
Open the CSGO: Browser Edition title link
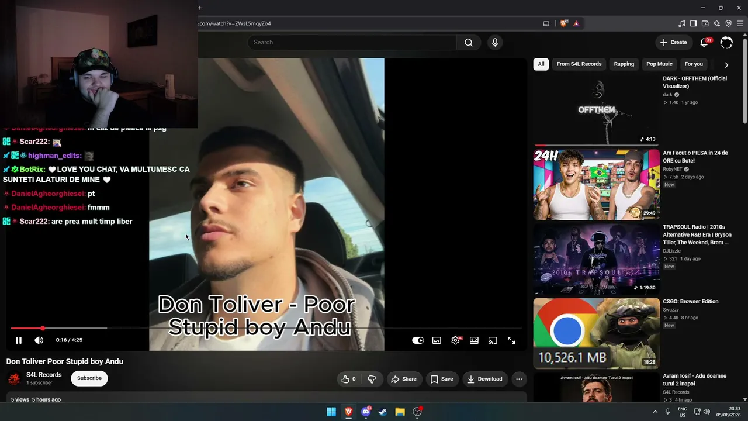691,302
